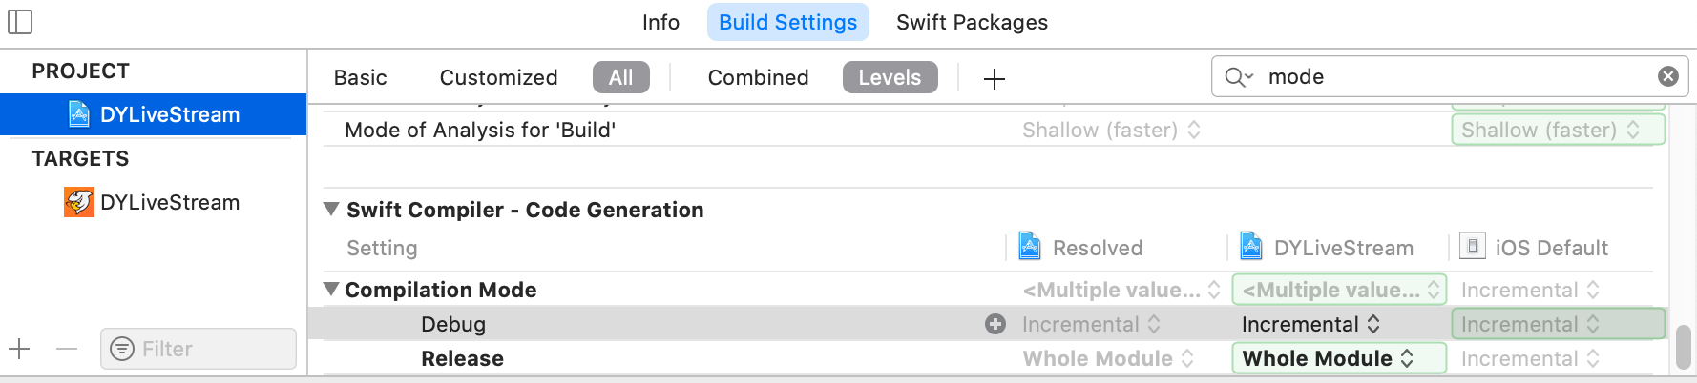Select the DYLiveStream column header icon
This screenshot has width=1697, height=383.
(x=1251, y=247)
